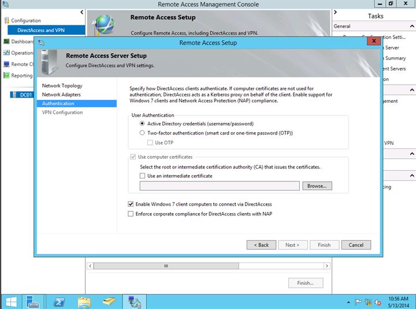Open File Explorer from the taskbar
The height and width of the screenshot is (309, 416).
click(x=84, y=302)
